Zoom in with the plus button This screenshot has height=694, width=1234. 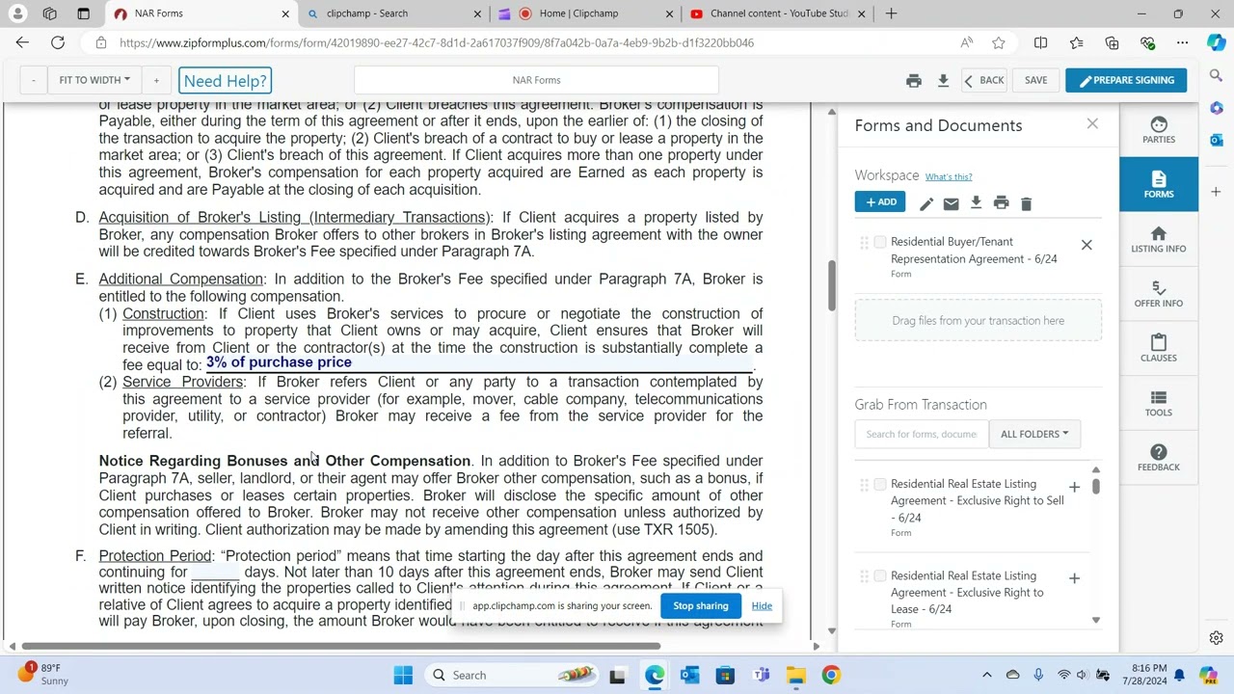(156, 80)
